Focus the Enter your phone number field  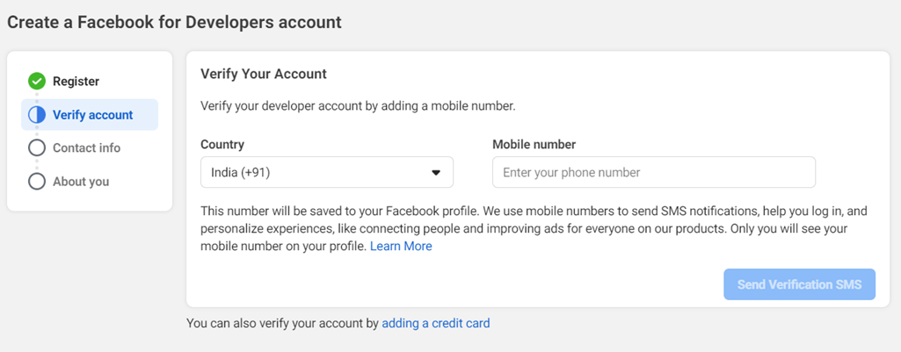[x=653, y=173]
